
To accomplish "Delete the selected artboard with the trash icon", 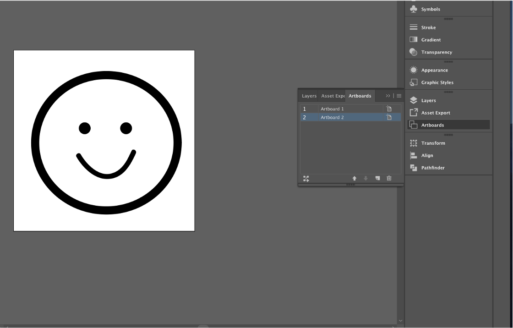I will click(389, 178).
